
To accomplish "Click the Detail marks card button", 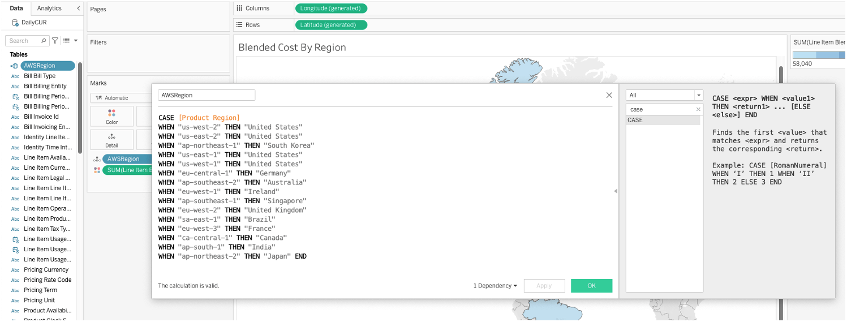I will (x=112, y=140).
